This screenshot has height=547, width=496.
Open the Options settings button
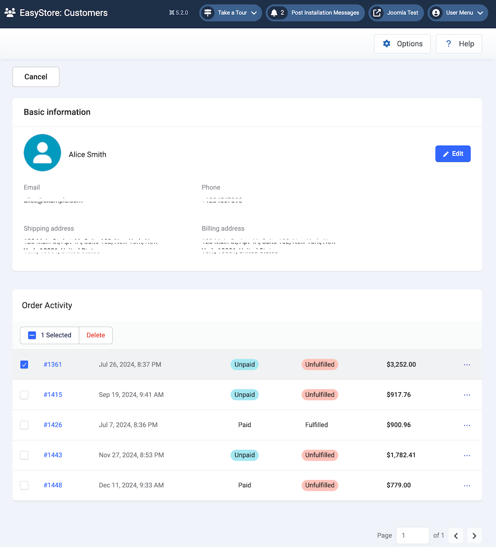click(402, 44)
